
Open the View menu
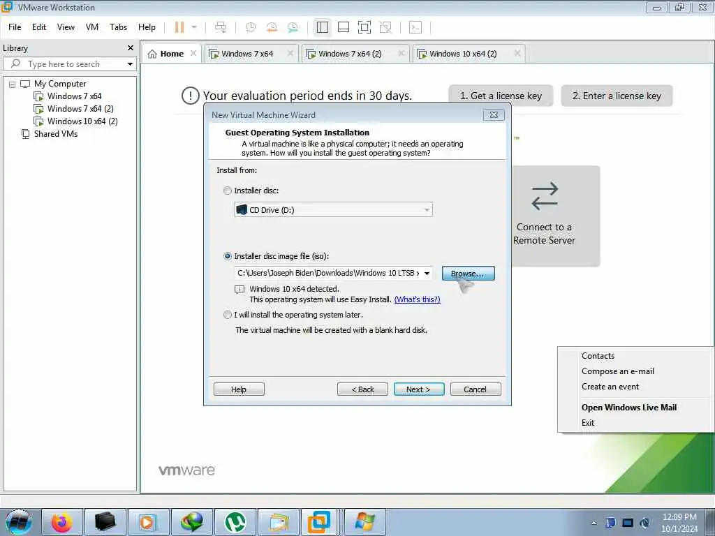point(66,27)
